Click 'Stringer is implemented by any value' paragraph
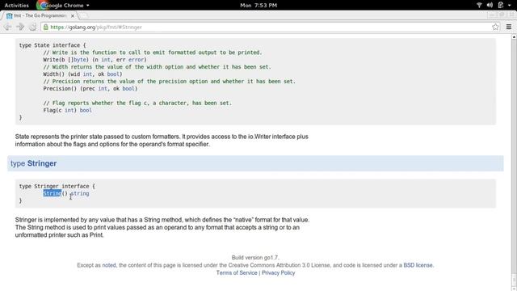Screen dimensions: 517x291 [x=162, y=227]
